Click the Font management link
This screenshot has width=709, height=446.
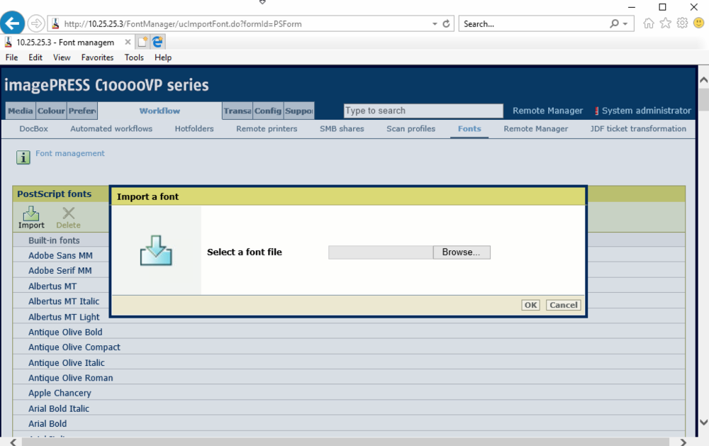click(x=70, y=153)
